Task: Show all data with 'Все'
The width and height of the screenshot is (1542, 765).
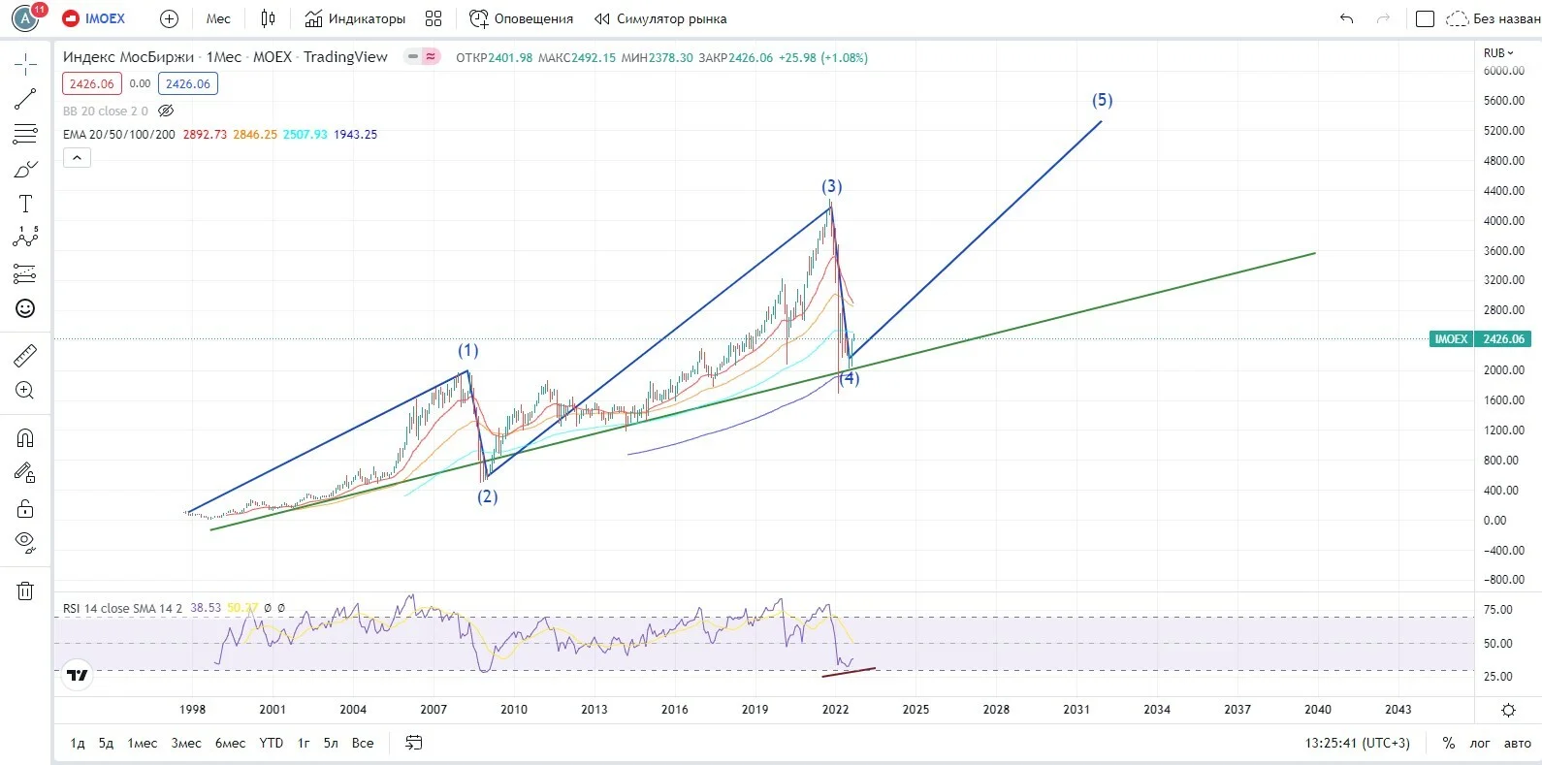Action: pyautogui.click(x=363, y=743)
